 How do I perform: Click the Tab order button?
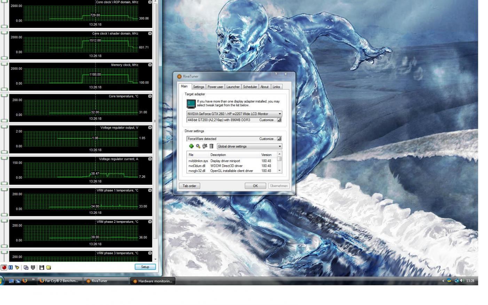[189, 186]
